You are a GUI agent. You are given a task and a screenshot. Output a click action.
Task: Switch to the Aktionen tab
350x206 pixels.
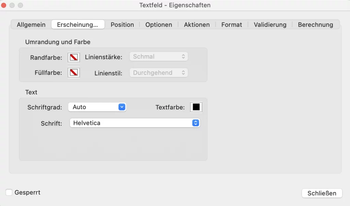point(197,25)
